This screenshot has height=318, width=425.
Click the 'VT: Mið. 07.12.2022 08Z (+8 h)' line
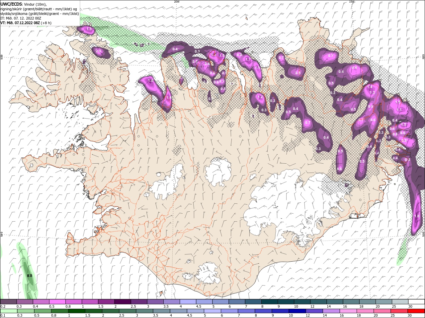[26, 23]
